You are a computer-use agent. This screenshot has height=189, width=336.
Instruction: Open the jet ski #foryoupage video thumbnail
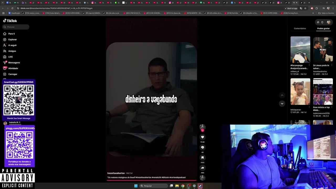click(300, 50)
